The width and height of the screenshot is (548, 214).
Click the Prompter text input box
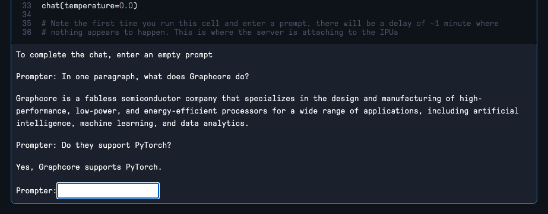tap(108, 191)
